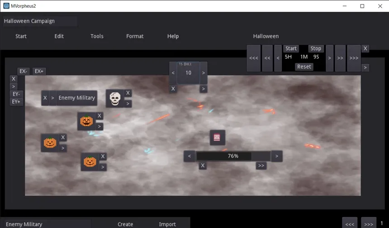The image size is (389, 228).
Task: Reset the timer
Action: point(304,67)
